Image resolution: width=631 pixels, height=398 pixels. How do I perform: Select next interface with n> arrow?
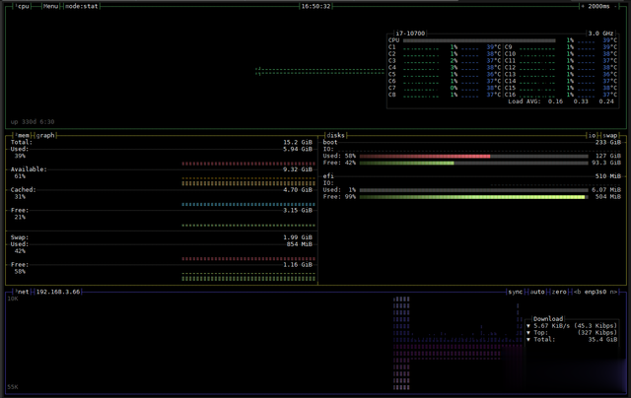613,292
